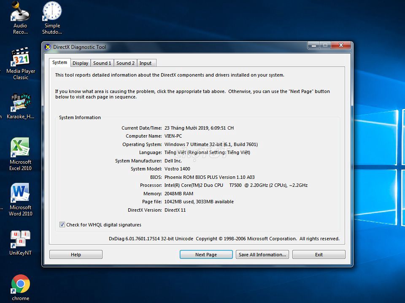The height and width of the screenshot is (303, 405).
Task: Launch the Karaoke_H desktop icon
Action: point(20,106)
